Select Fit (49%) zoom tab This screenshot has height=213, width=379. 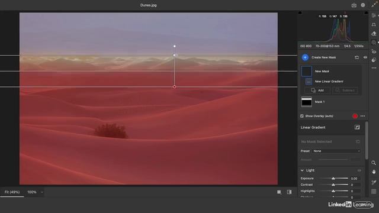pyautogui.click(x=12, y=192)
